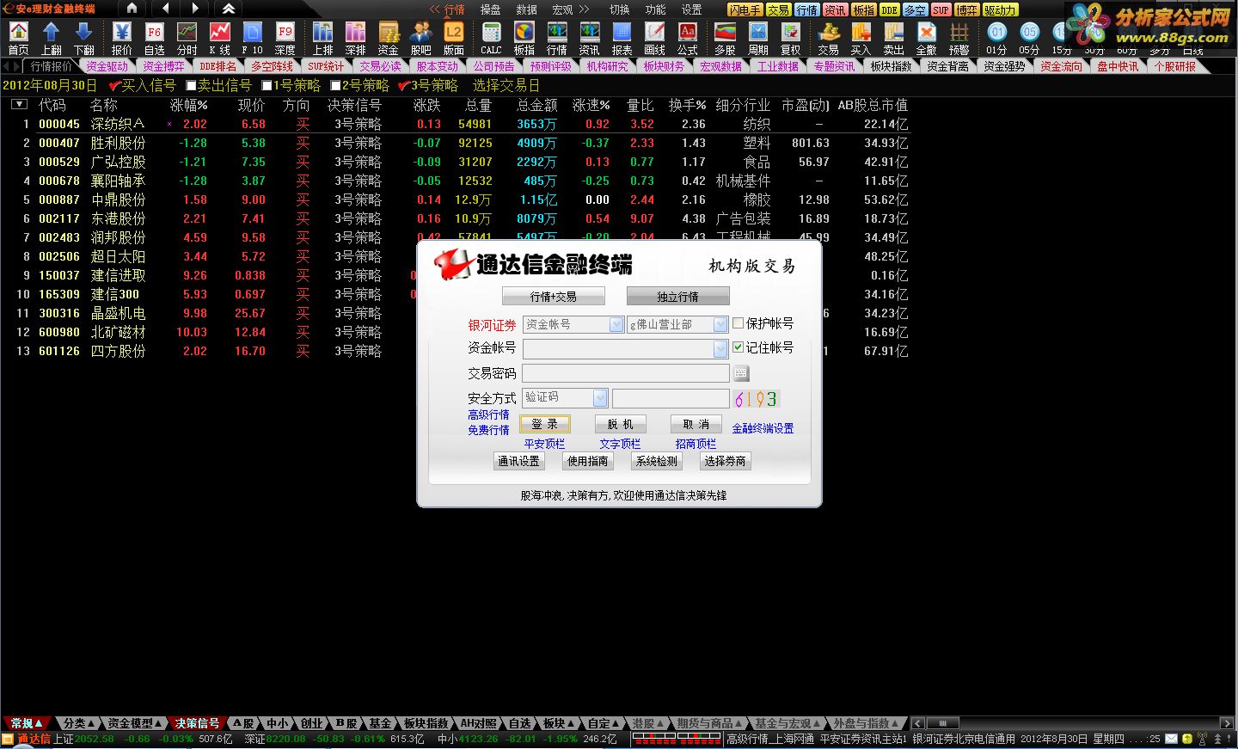Image resolution: width=1238 pixels, height=749 pixels.
Task: Open the 分时 intraday chart icon
Action: 187,38
